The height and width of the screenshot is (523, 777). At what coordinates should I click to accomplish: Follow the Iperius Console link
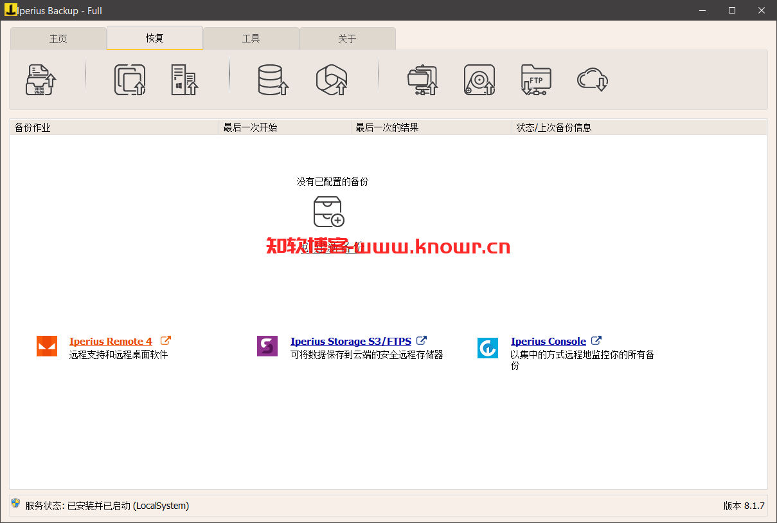pyautogui.click(x=548, y=342)
